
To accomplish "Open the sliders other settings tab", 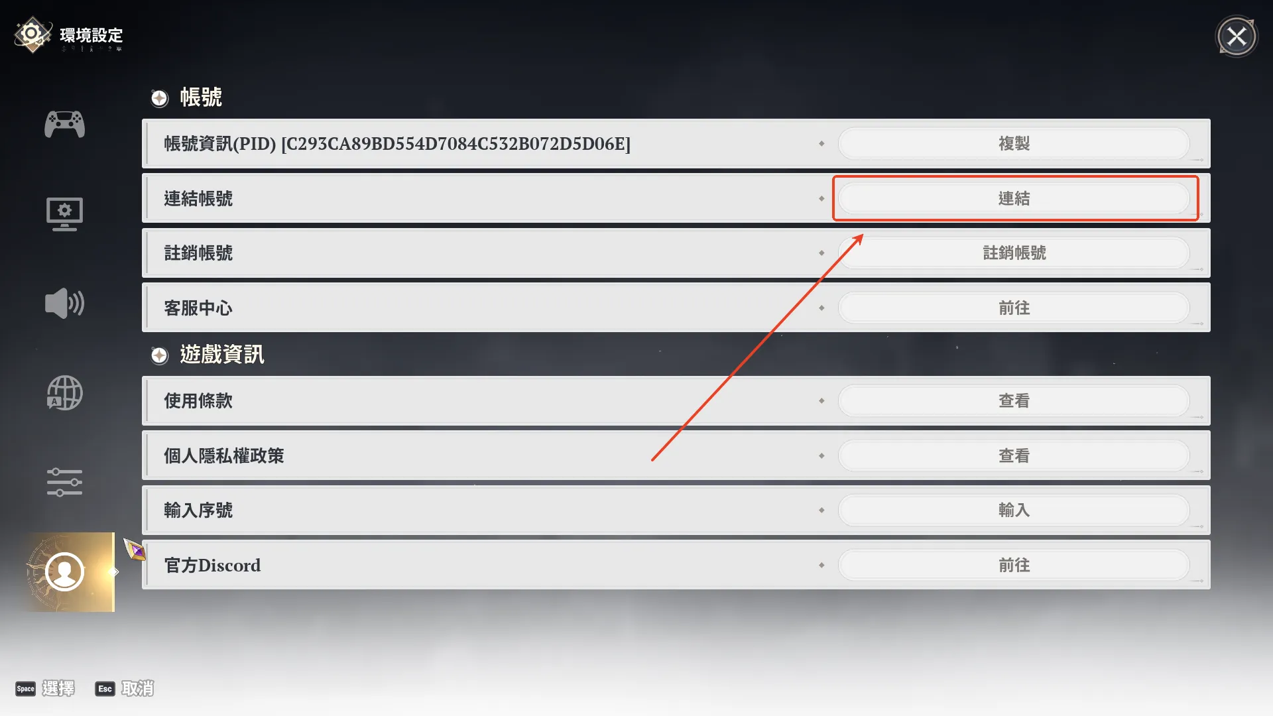I will (64, 483).
